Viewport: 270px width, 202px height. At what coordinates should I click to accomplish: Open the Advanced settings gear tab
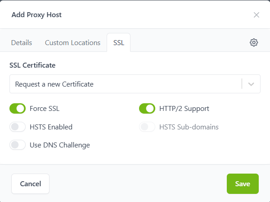coord(254,43)
